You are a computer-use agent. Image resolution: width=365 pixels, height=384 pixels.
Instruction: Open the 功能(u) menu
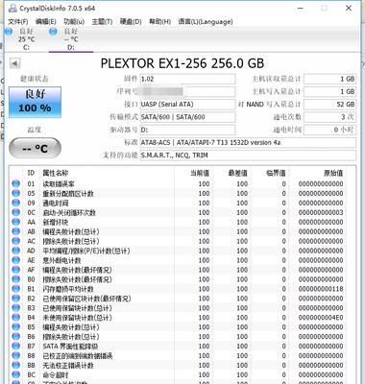tap(74, 22)
